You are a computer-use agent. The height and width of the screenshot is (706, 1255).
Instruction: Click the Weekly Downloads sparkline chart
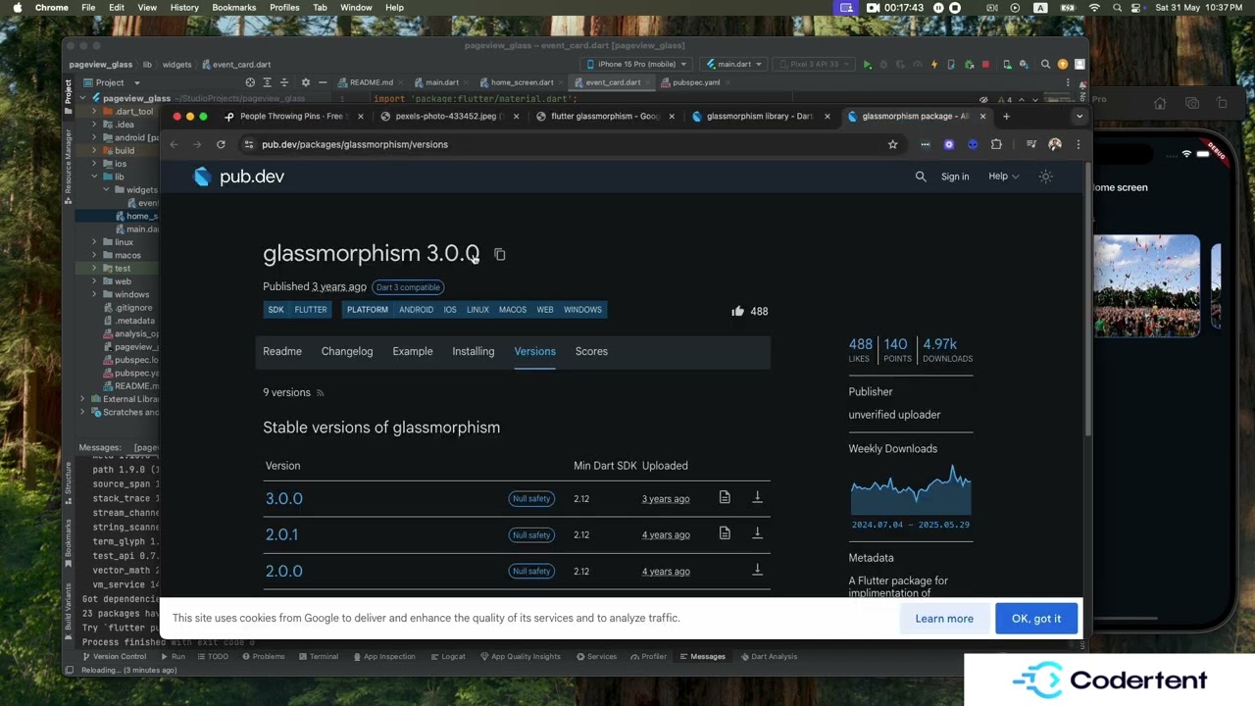click(911, 490)
